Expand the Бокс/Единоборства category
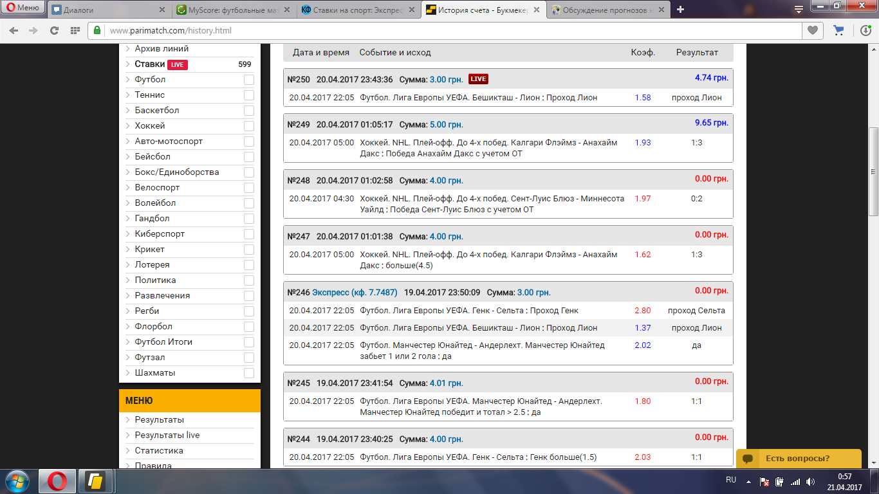The height and width of the screenshot is (494, 879). (177, 172)
